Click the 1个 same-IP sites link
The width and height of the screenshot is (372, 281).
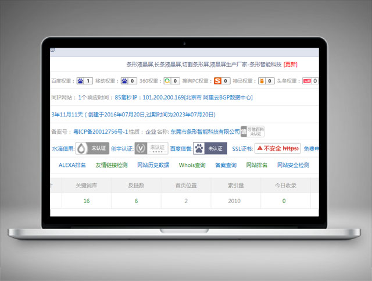(83, 97)
